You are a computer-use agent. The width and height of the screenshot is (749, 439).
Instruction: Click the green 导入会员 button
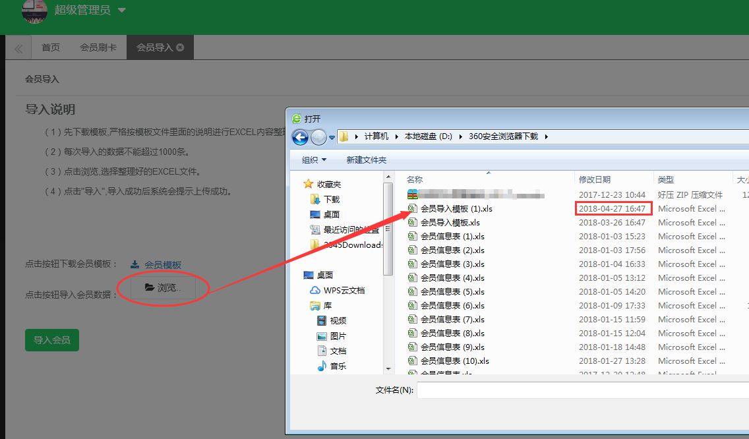[x=52, y=340]
